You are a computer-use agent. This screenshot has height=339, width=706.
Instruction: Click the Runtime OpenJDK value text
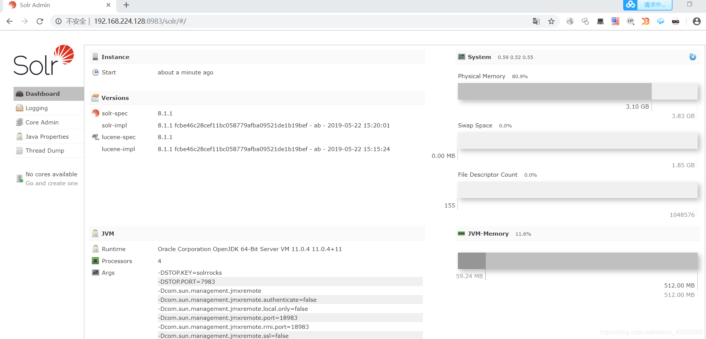click(x=250, y=249)
